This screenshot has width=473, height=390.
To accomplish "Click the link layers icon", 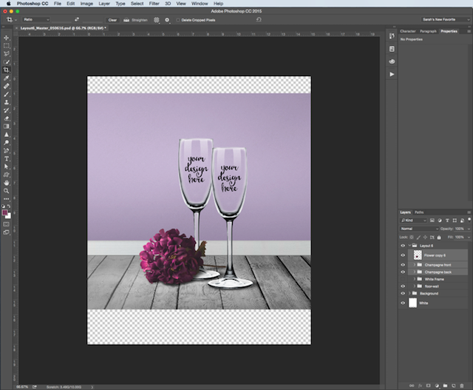I will click(x=412, y=386).
